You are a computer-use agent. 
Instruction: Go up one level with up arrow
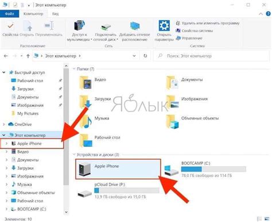(x=28, y=56)
